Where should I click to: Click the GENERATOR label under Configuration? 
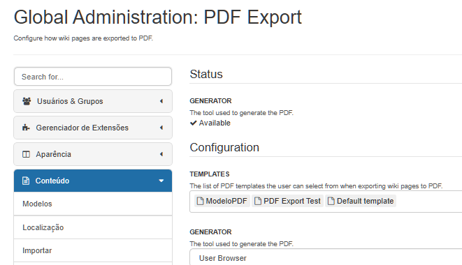pyautogui.click(x=210, y=232)
